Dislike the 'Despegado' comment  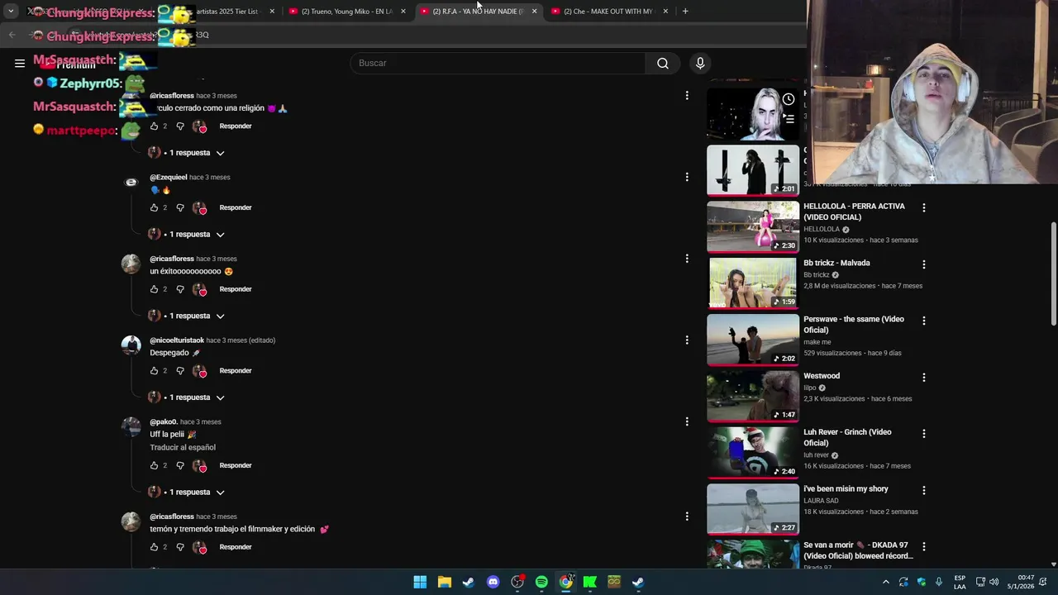(x=180, y=370)
